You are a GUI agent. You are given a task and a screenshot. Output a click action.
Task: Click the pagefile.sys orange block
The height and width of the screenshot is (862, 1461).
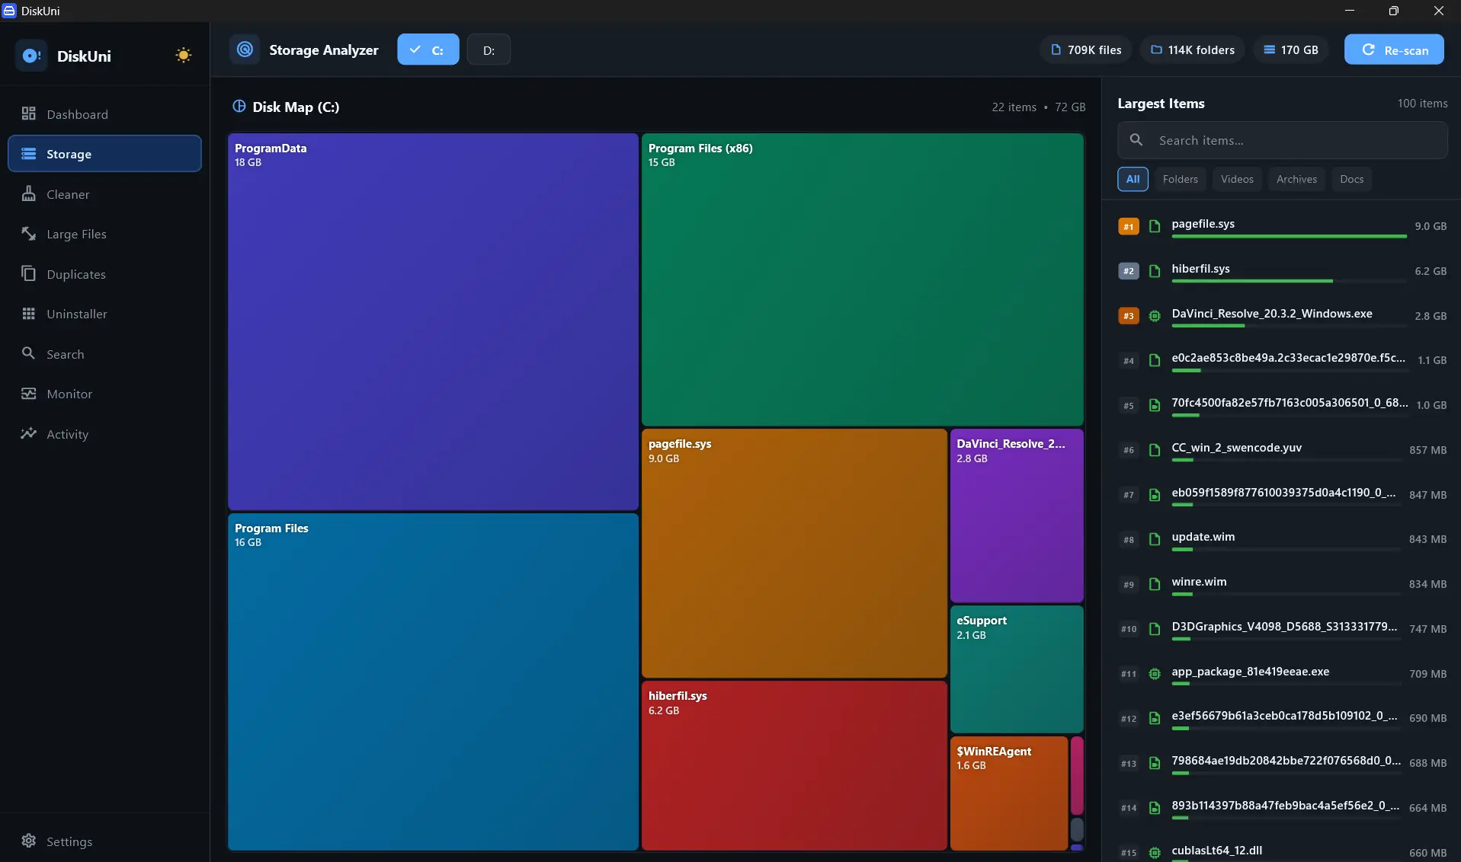pyautogui.click(x=794, y=553)
